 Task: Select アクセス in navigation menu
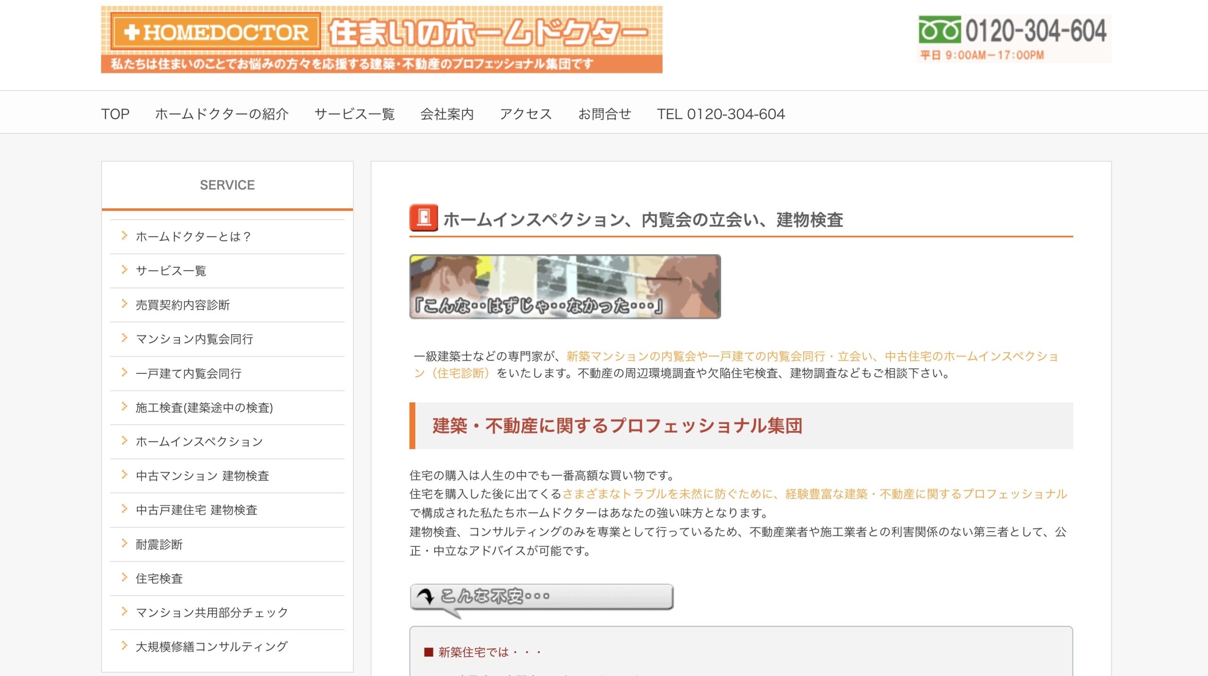(526, 114)
